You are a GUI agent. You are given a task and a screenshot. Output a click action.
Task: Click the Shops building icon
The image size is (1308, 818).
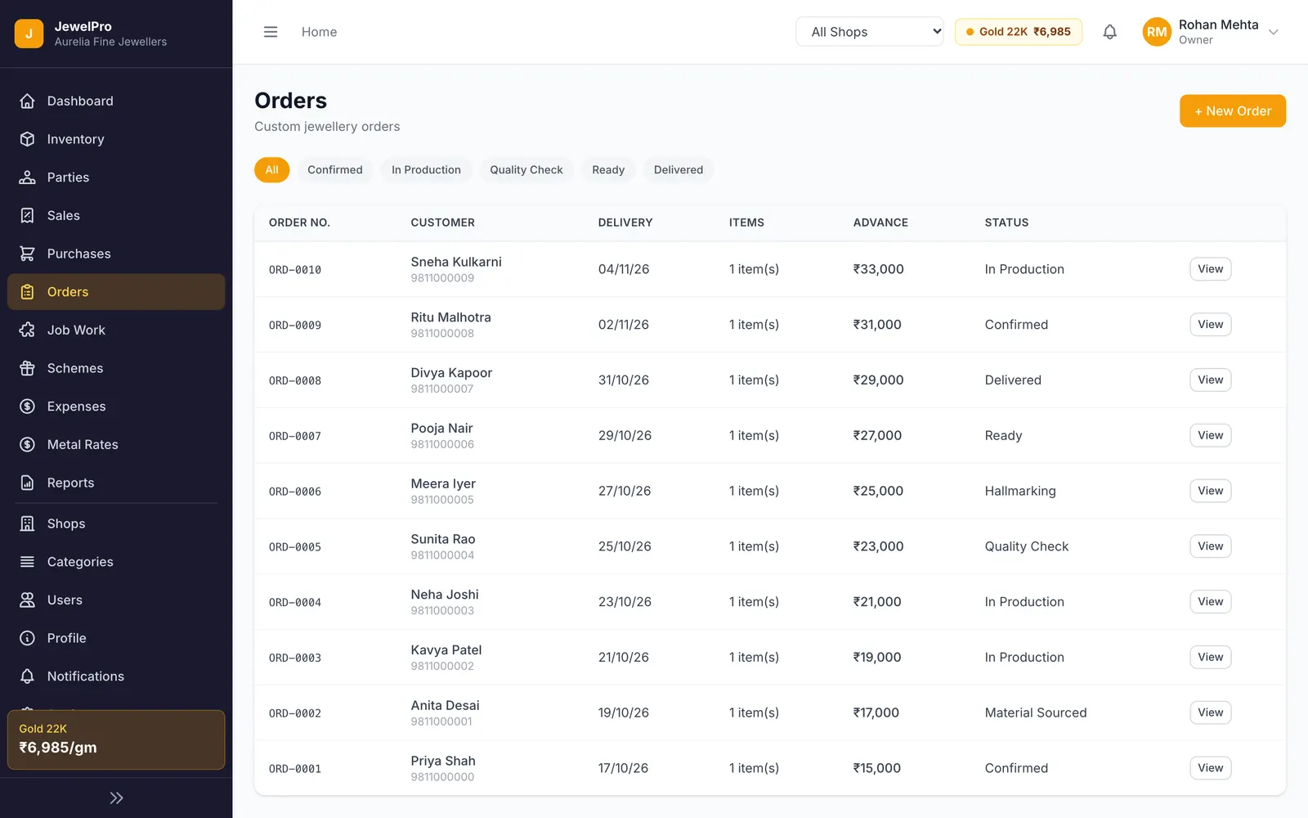(x=27, y=524)
